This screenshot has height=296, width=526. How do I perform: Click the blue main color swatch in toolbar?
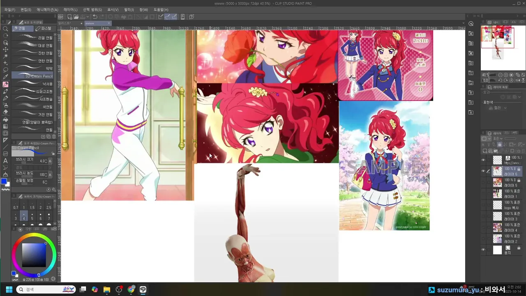4,181
